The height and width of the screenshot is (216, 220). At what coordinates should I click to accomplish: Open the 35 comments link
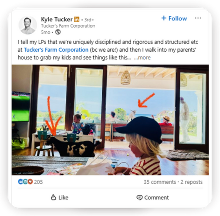coord(160,182)
